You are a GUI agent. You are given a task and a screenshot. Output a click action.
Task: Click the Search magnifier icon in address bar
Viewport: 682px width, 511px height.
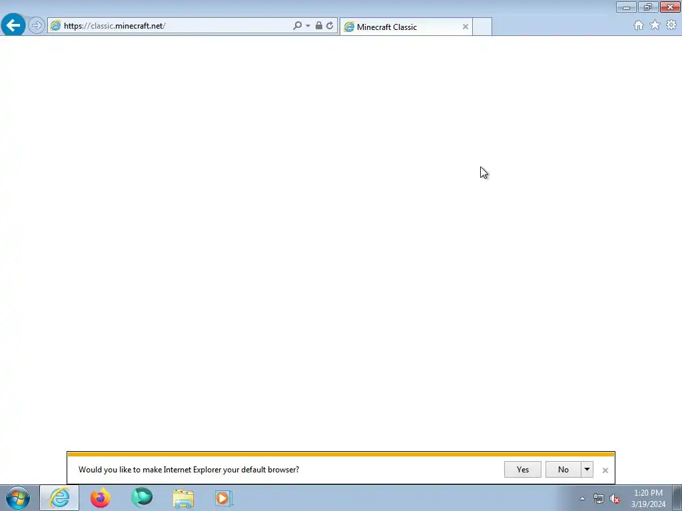click(298, 26)
